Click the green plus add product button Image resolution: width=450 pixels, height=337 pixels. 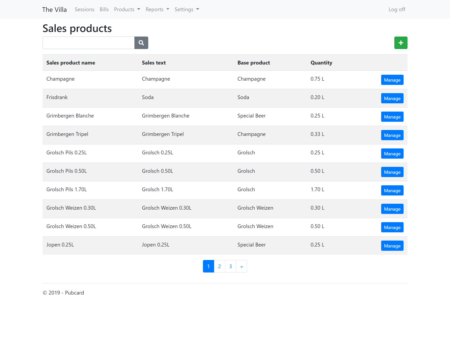(x=401, y=43)
